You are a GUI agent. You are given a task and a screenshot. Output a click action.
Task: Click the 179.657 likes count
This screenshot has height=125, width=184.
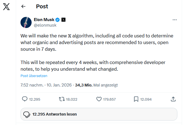coord(109,99)
